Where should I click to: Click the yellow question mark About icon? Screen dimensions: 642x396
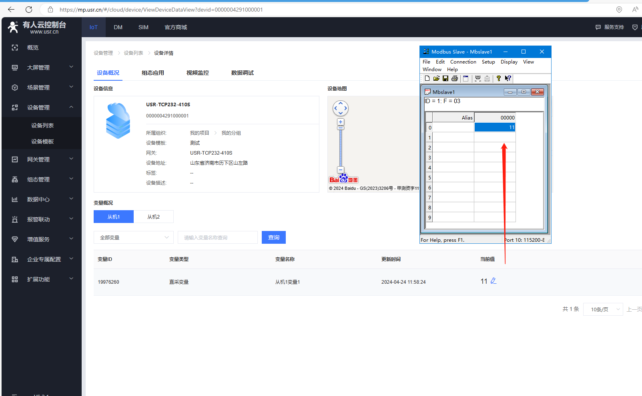498,79
